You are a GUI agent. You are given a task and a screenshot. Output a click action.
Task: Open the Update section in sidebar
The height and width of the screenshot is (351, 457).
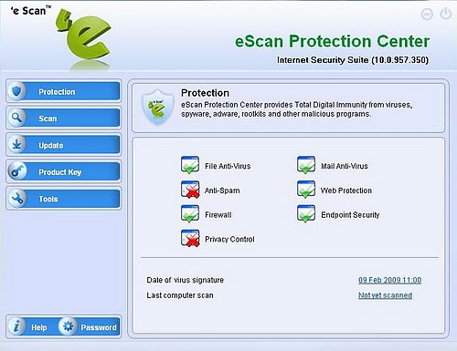[x=64, y=145]
